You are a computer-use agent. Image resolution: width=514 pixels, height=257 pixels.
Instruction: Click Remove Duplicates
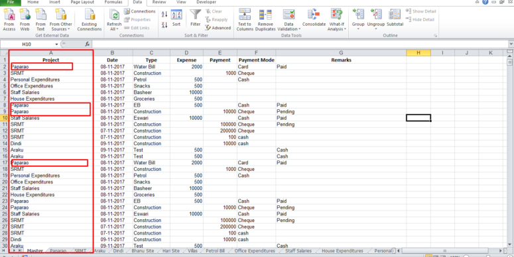click(x=265, y=20)
